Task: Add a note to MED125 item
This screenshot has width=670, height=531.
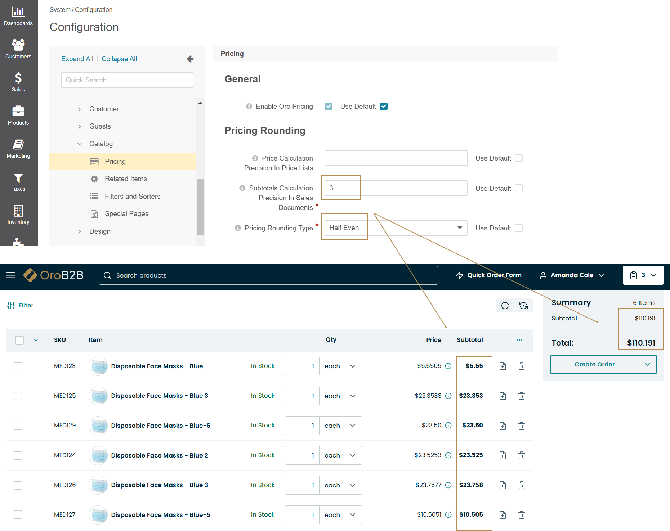Action: point(503,396)
